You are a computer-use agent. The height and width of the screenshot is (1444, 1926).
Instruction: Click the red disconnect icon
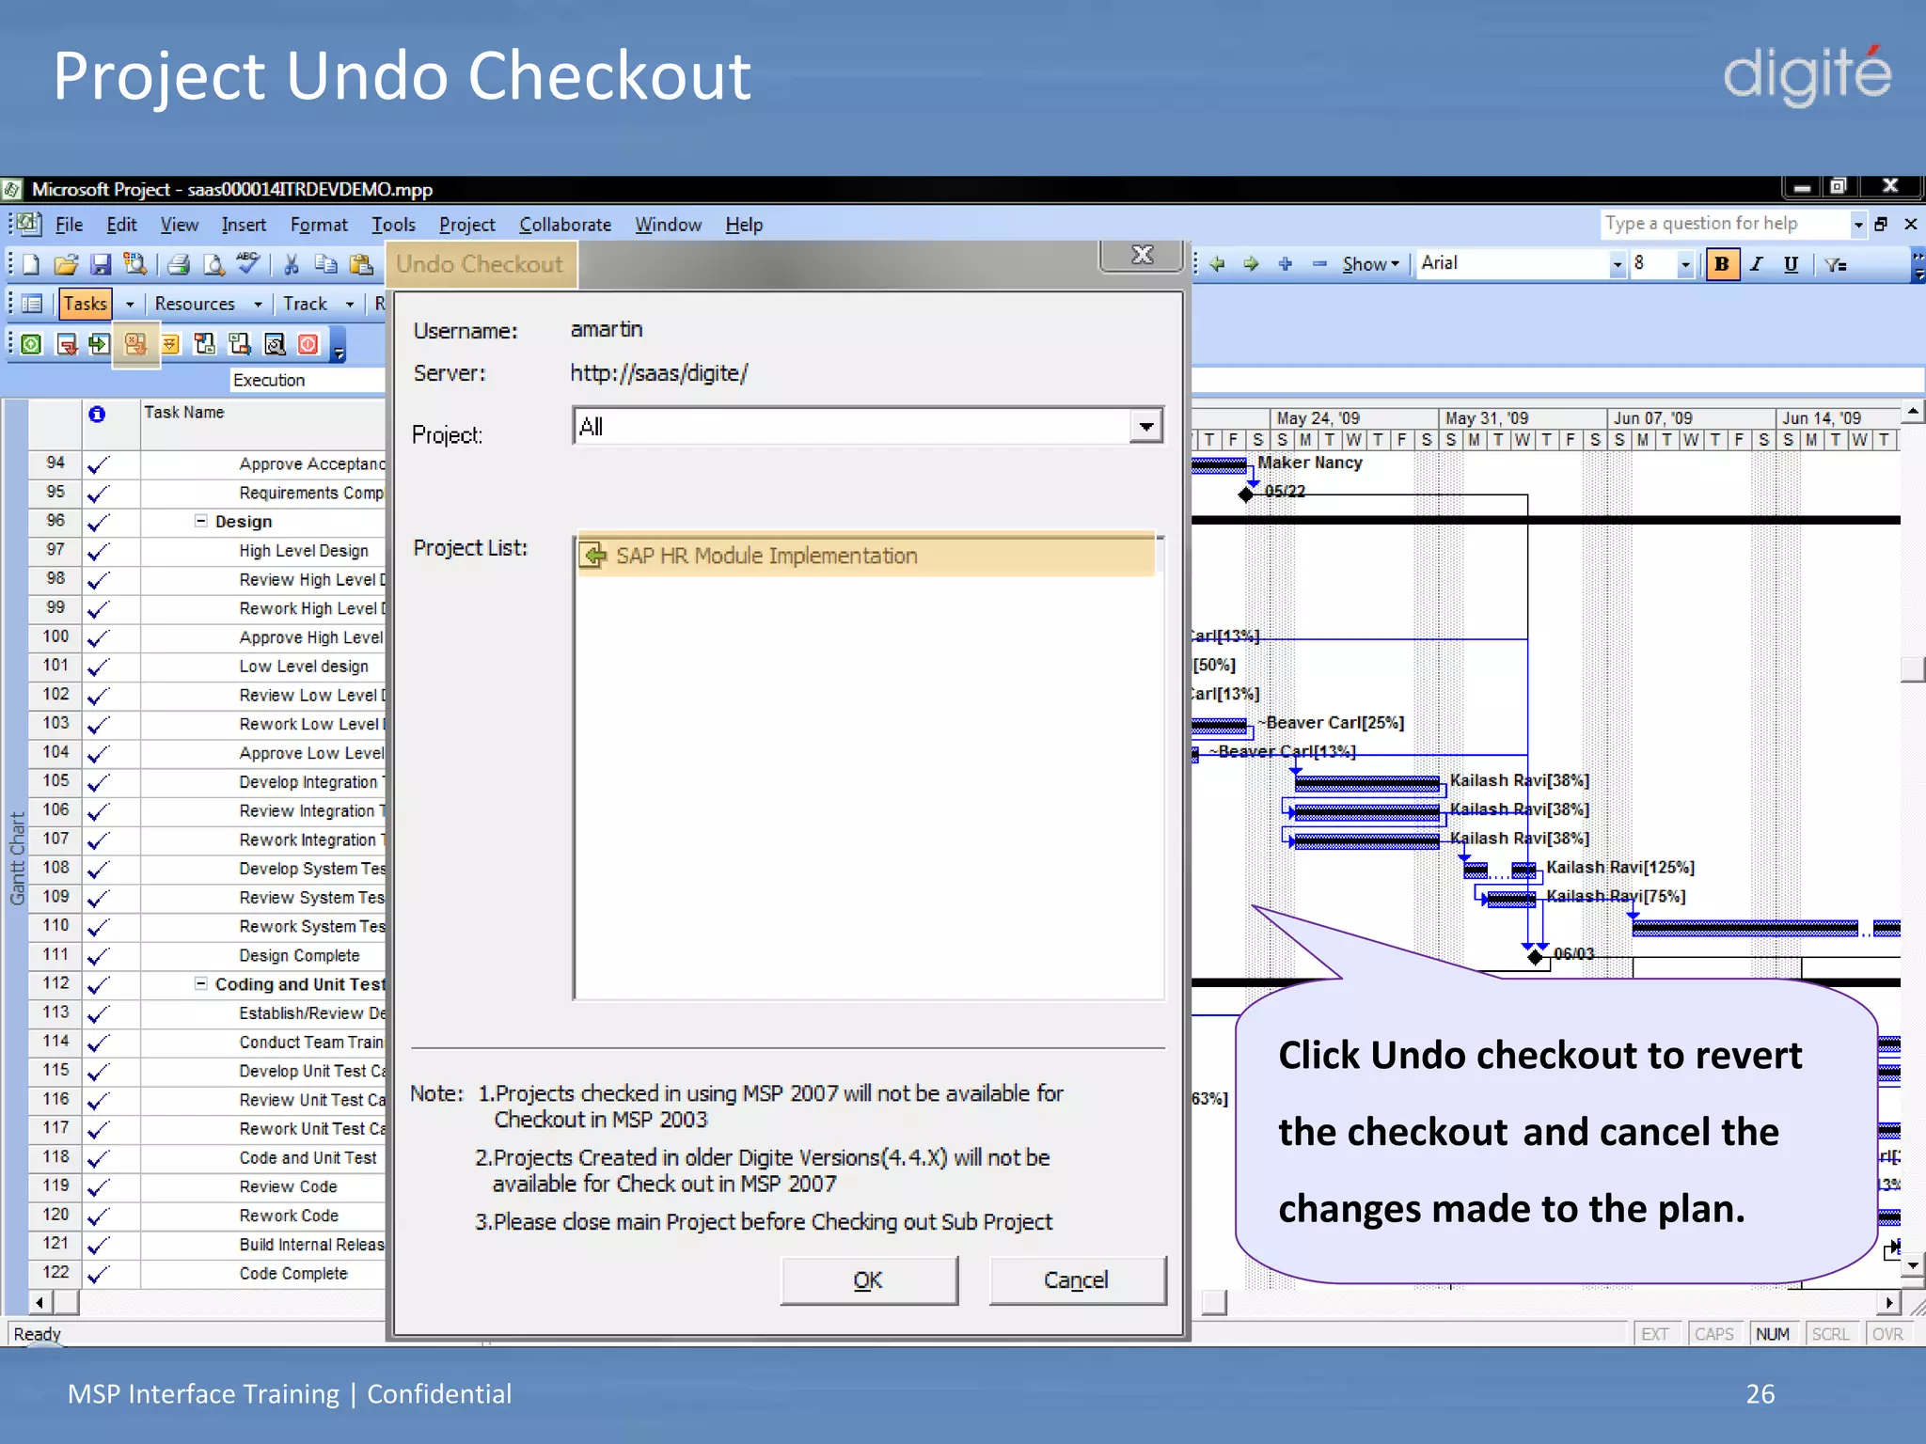point(308,344)
